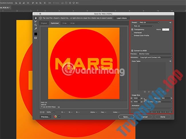This screenshot has height=139, width=186.
Task: Click align left edges icon in options bar
Action: pos(16,3)
